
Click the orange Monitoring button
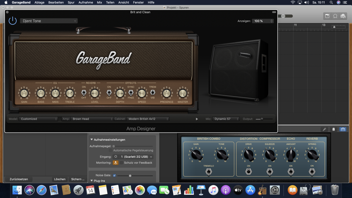tap(116, 163)
